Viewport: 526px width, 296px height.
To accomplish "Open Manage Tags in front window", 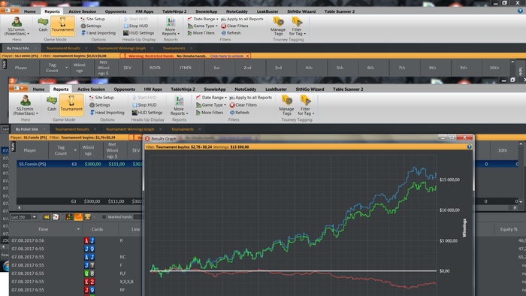I will click(x=287, y=105).
